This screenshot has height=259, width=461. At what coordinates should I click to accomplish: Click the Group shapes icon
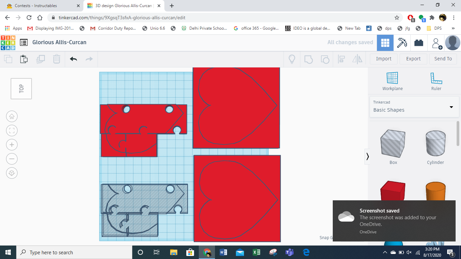308,59
